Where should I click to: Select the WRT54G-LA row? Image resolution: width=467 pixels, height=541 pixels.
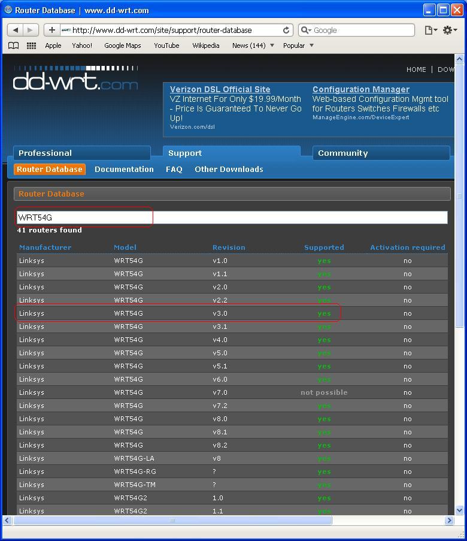pyautogui.click(x=232, y=458)
